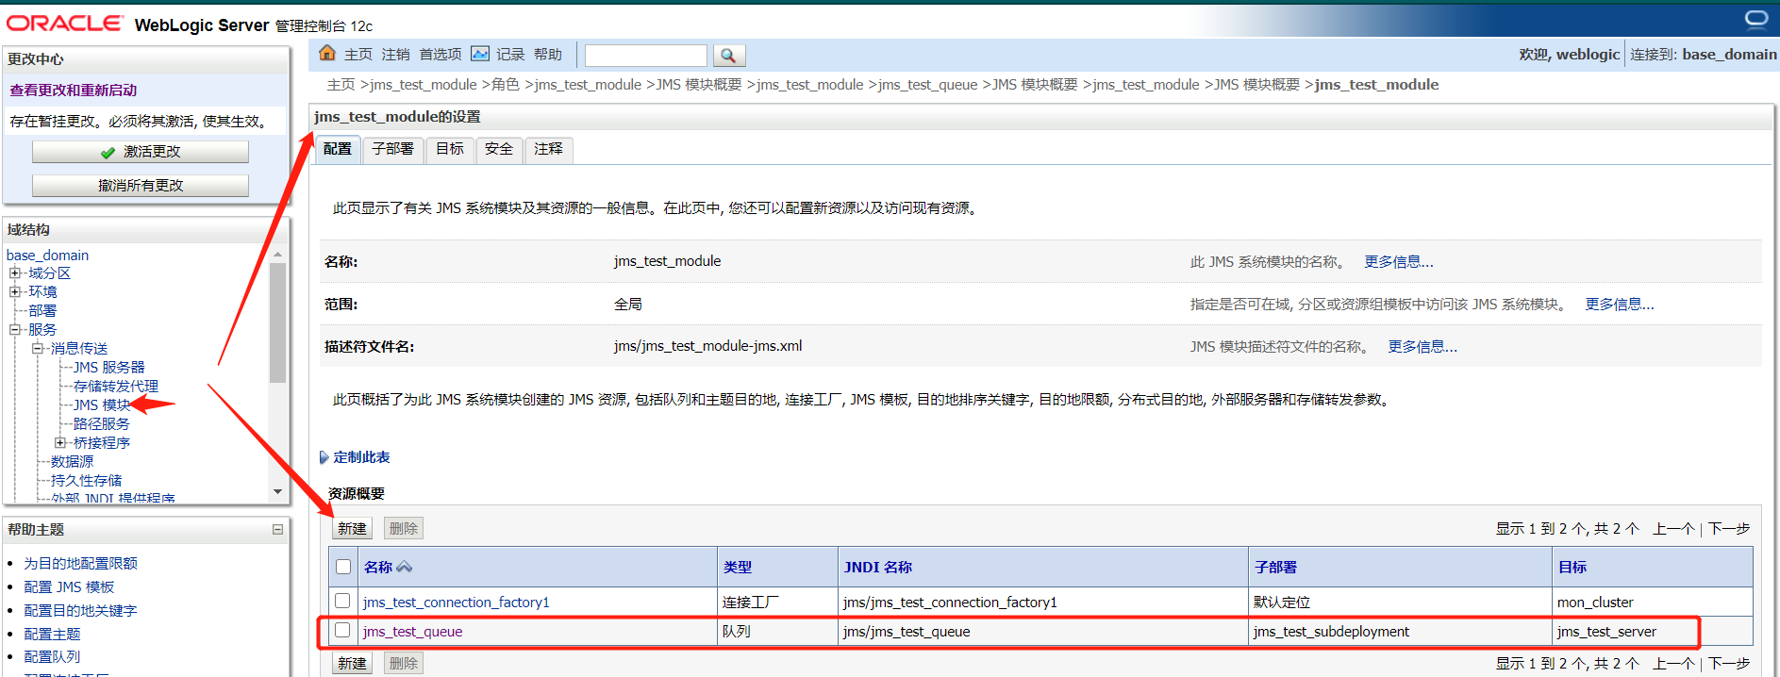Open 更多信息 link for 范围 row
The width and height of the screenshot is (1780, 677).
point(1620,305)
